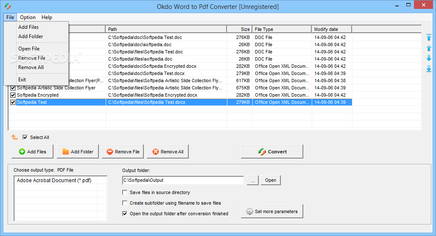
Task: Open the output folder with Open button
Action: 271,180
